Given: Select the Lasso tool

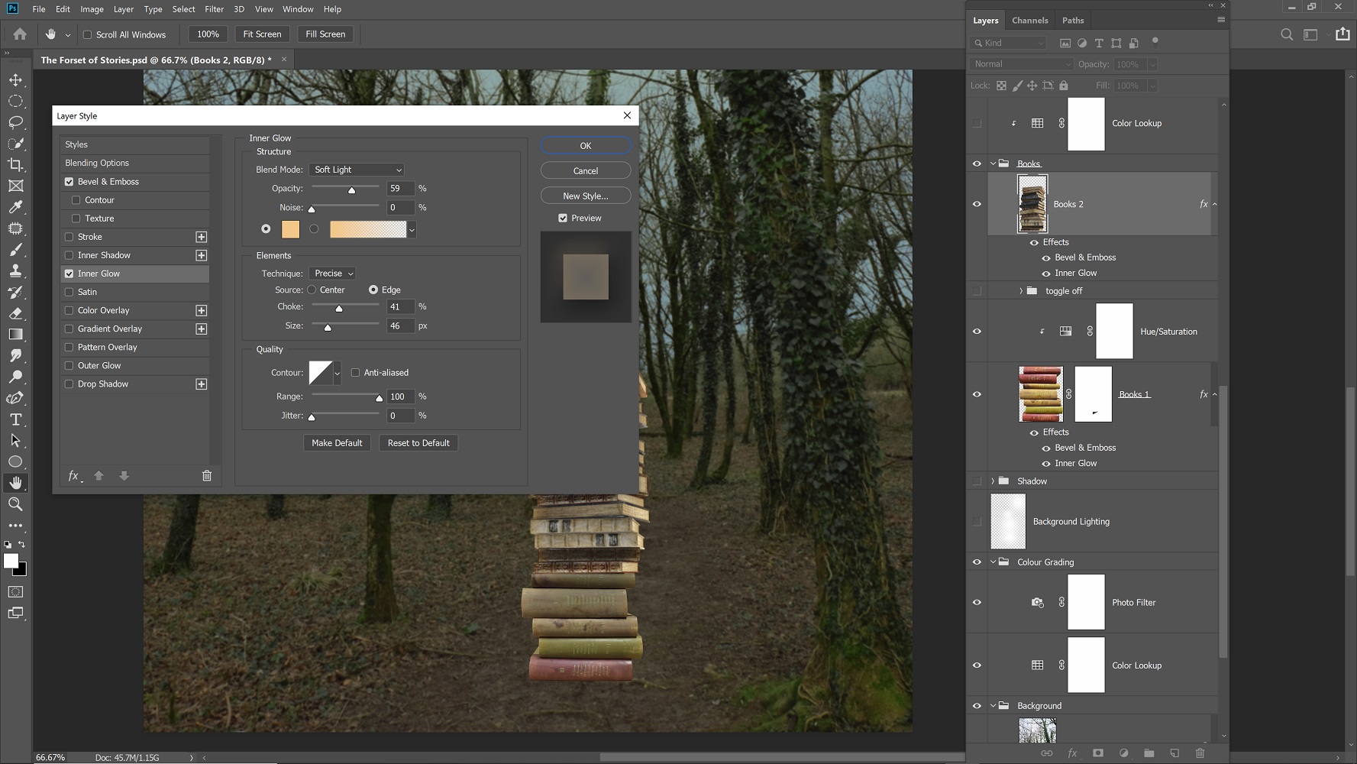Looking at the screenshot, I should click(x=15, y=122).
